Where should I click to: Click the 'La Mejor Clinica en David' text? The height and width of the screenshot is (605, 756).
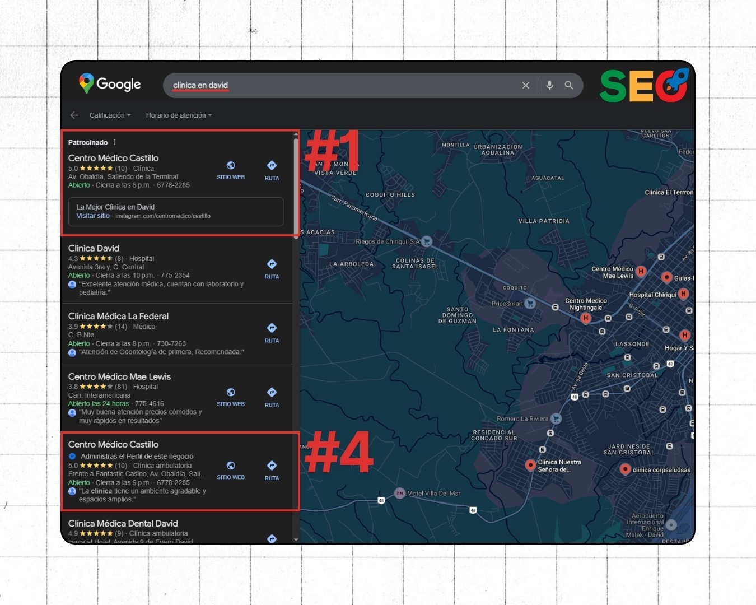(x=115, y=207)
